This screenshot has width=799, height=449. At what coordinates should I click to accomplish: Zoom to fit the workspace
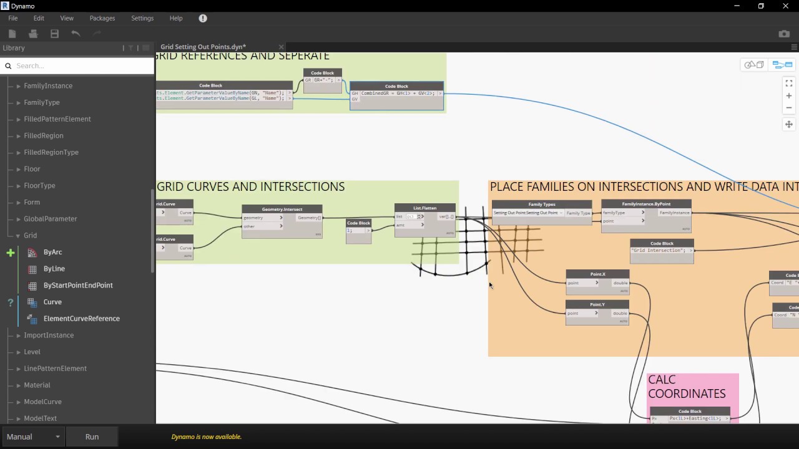pos(789,84)
